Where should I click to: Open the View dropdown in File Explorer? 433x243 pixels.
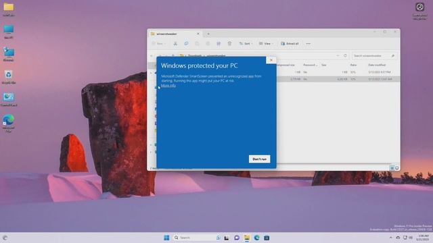point(266,43)
